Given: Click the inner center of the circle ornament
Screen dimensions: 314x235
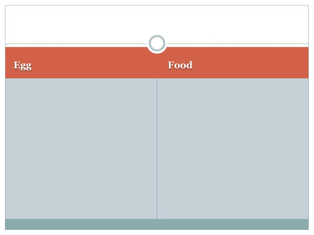Looking at the screenshot, I should 157,43.
